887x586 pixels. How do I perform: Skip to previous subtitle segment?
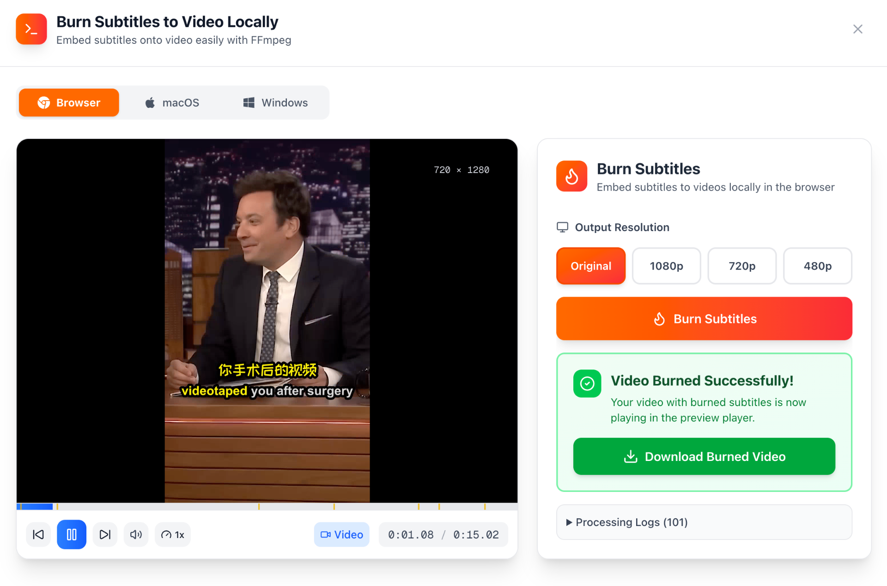pyautogui.click(x=38, y=534)
